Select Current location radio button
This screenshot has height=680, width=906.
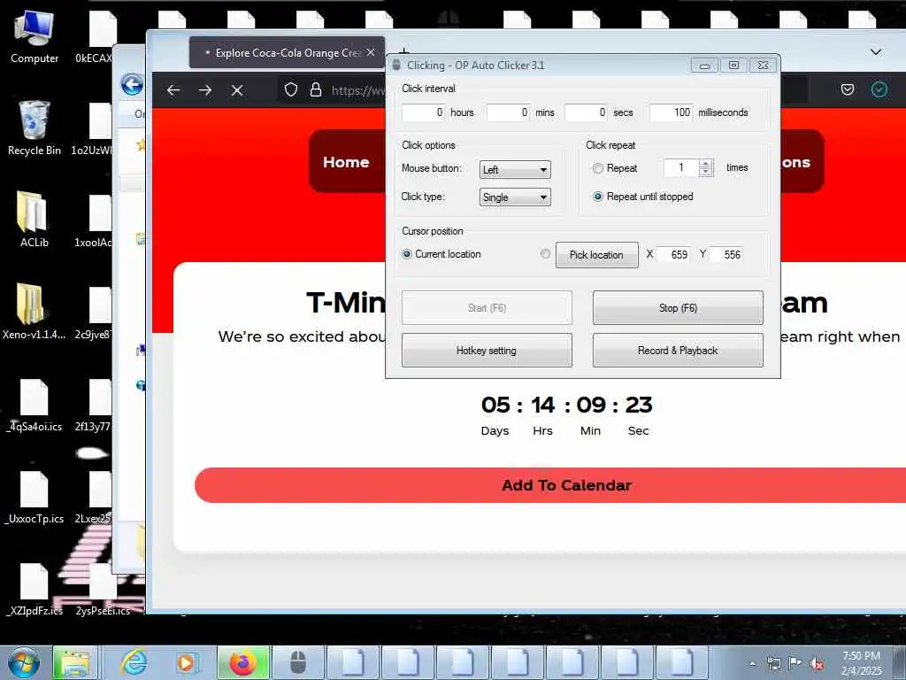click(407, 254)
